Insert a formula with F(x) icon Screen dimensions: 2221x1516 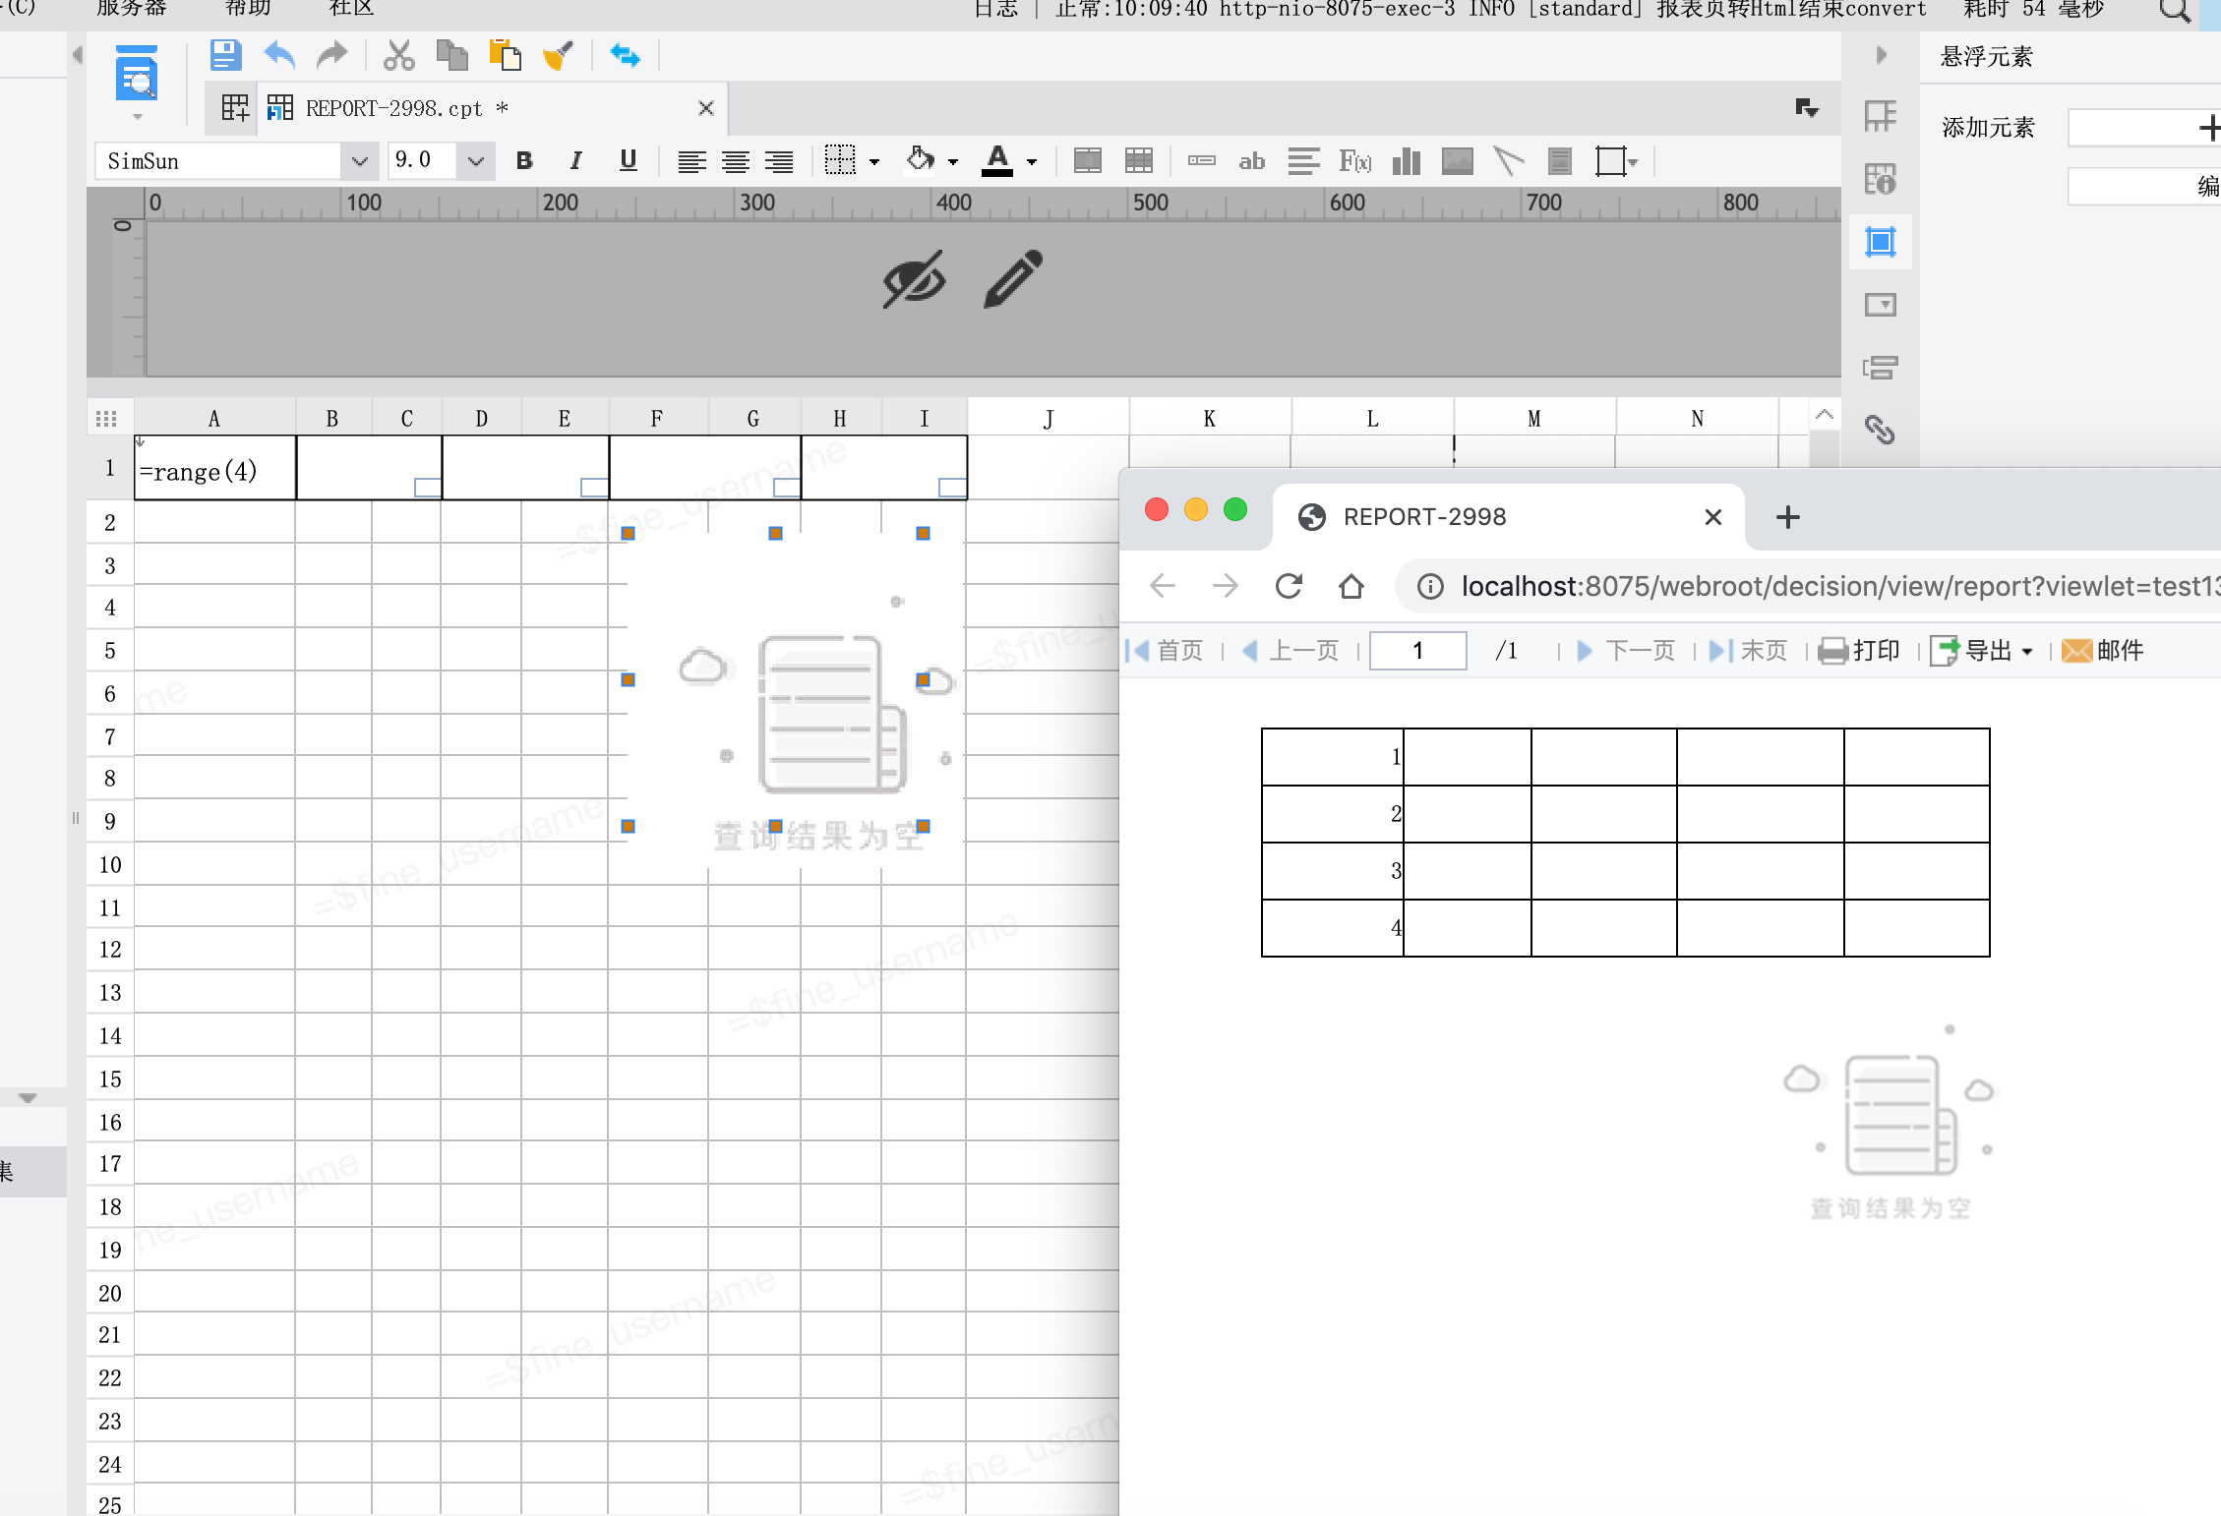point(1354,161)
